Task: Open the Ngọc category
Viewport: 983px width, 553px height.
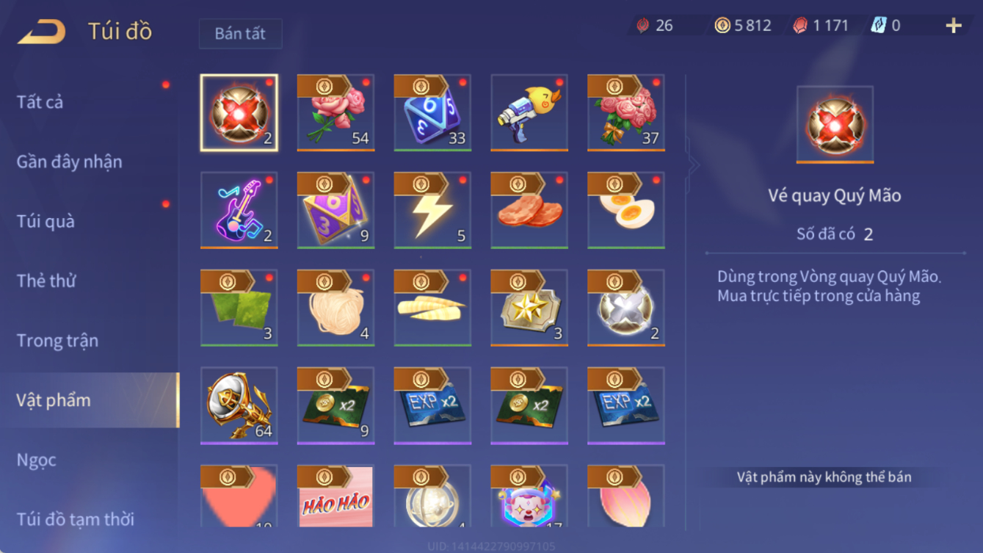Action: coord(37,460)
